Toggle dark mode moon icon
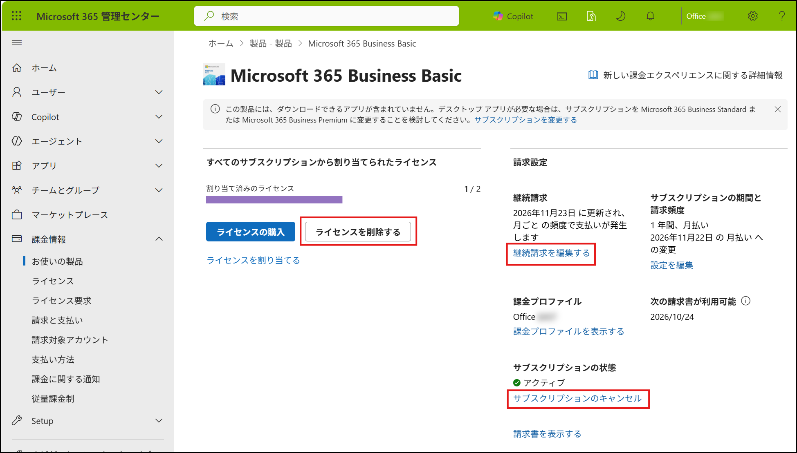The width and height of the screenshot is (797, 453). pos(621,16)
